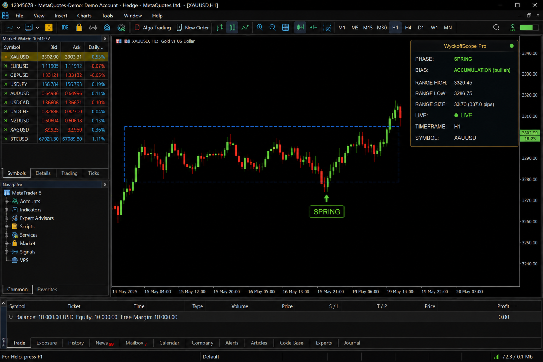The image size is (543, 362).
Task: Open the Calendar tab in Toolbox
Action: 169,343
